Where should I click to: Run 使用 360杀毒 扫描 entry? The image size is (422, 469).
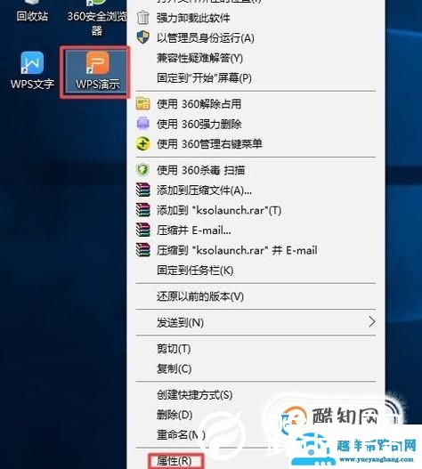pos(201,170)
